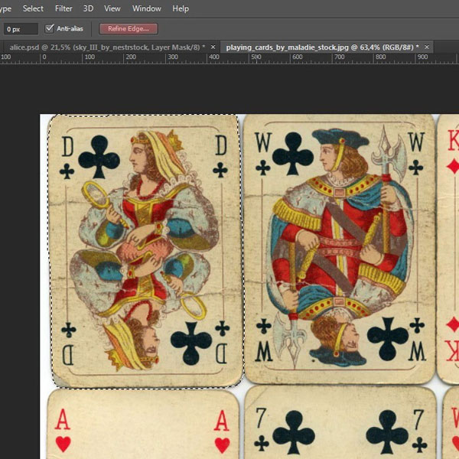Click the 7 of clubs card
Image resolution: width=459 pixels, height=459 pixels.
point(340,422)
